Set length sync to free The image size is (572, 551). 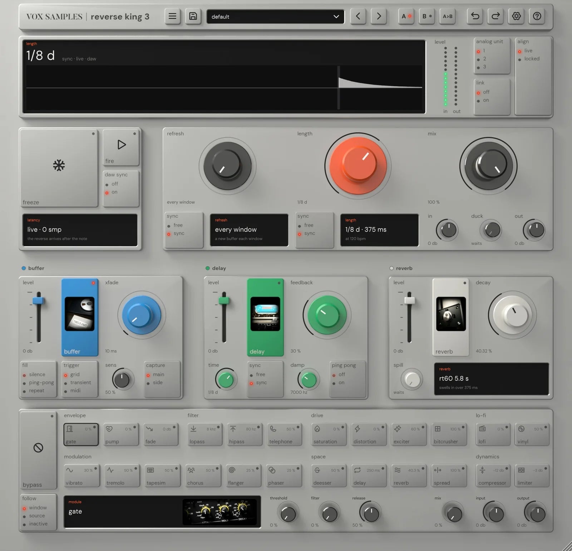(x=306, y=226)
